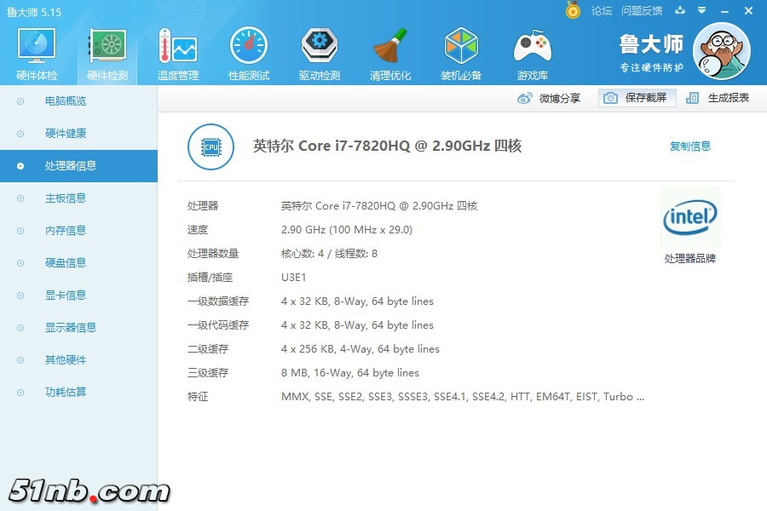Open the 硬件体检 hardware checkup section
Viewport: 767px width, 511px height.
[37, 54]
